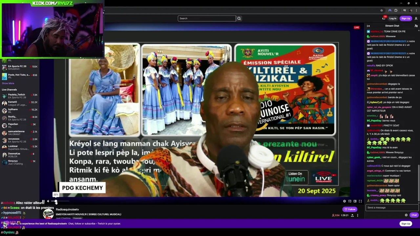Open the browser three-dot menu
Image resolution: width=420 pixels, height=236 pixels.
(416, 10)
